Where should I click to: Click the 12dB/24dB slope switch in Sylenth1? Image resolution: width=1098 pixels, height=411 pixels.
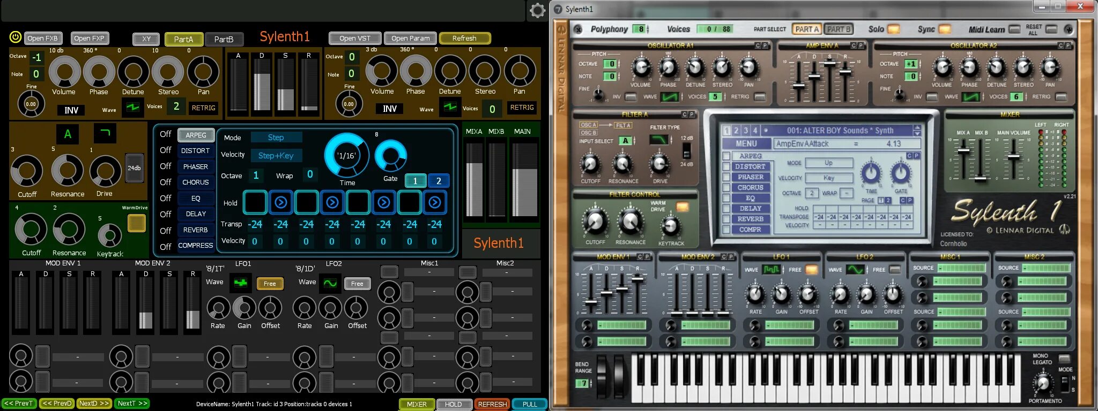pos(686,151)
